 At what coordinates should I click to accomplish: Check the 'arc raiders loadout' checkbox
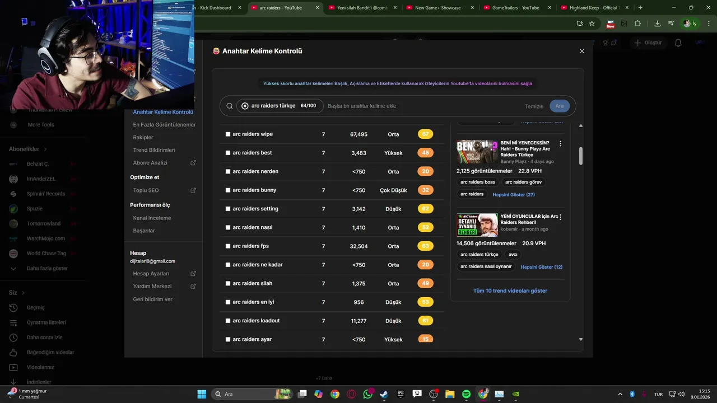(x=228, y=321)
